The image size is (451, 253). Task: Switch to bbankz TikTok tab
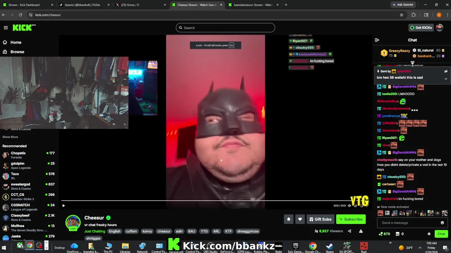tap(85, 5)
